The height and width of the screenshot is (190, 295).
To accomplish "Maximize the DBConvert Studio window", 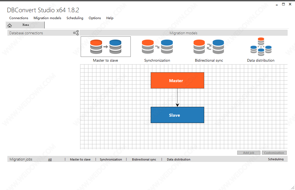I will pos(283,4).
